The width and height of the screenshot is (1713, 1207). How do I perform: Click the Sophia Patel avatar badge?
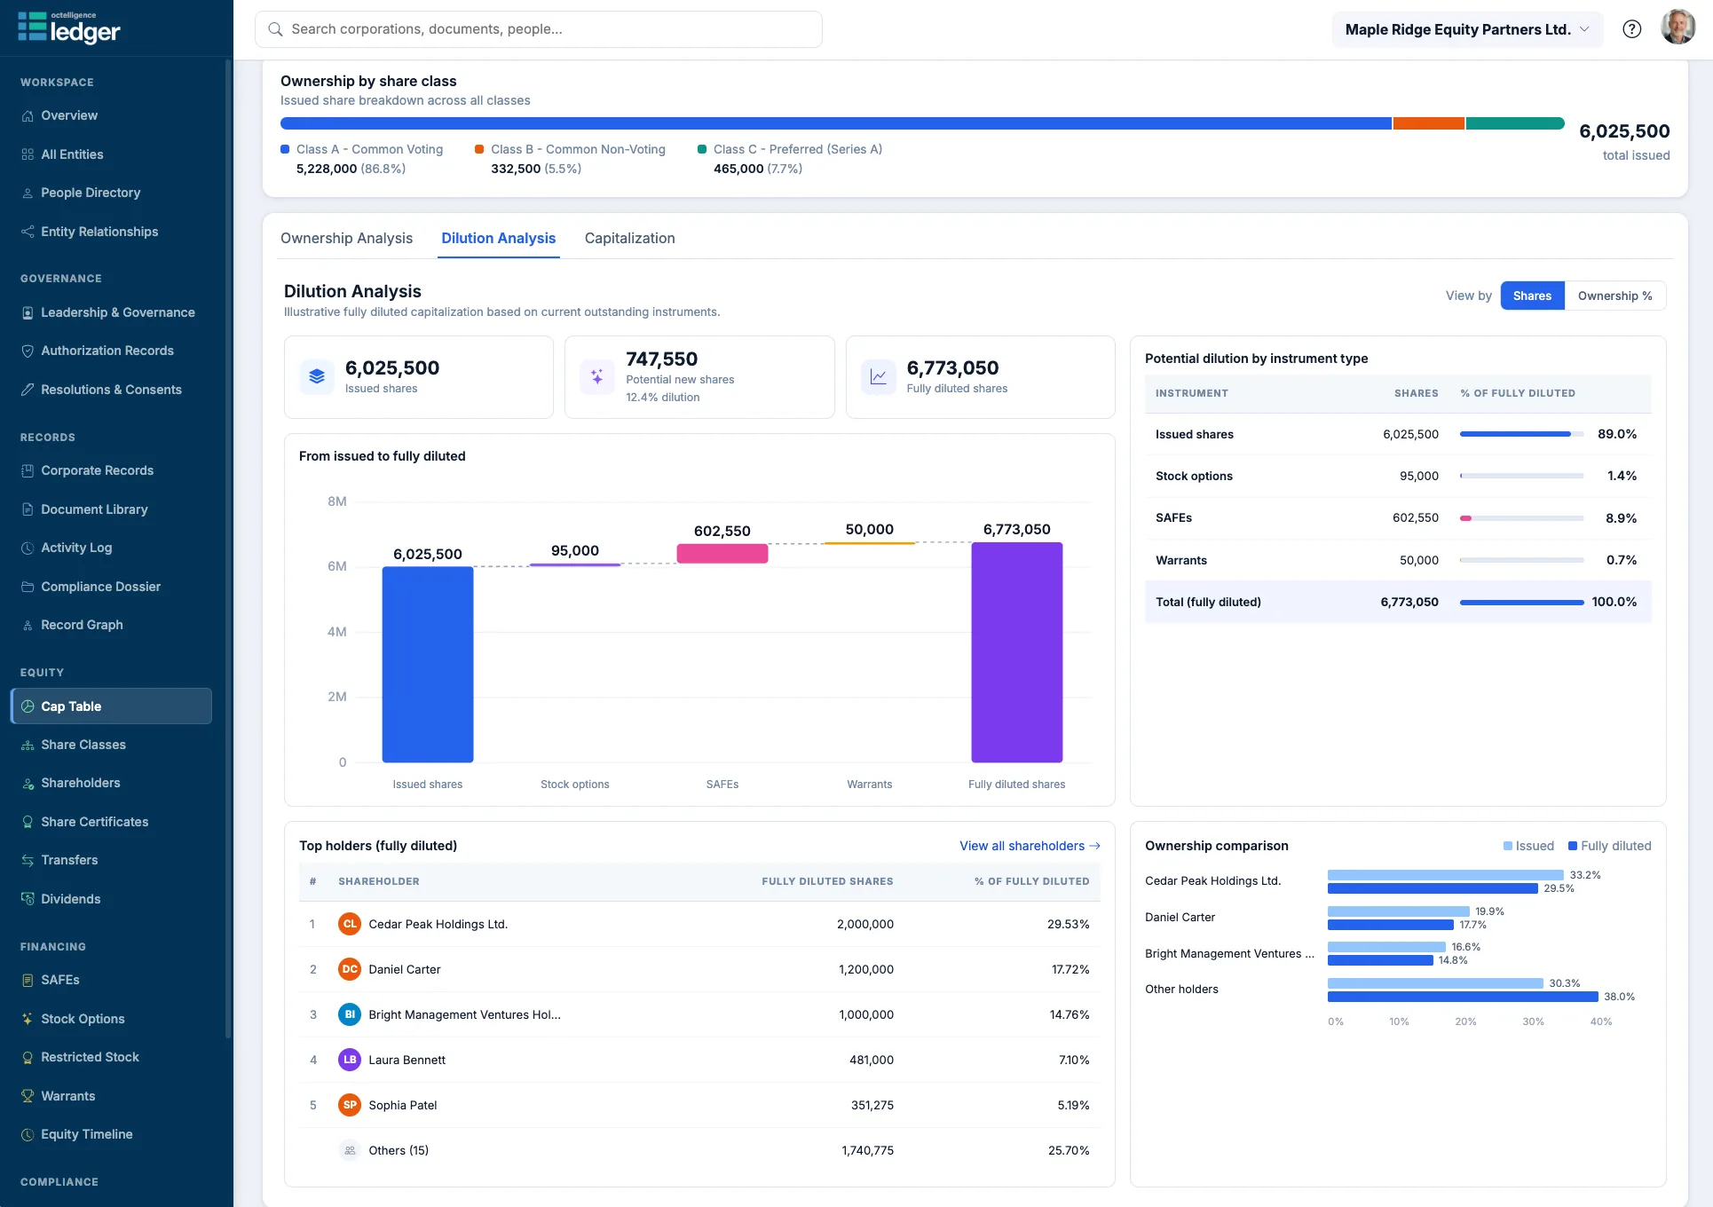350,1105
